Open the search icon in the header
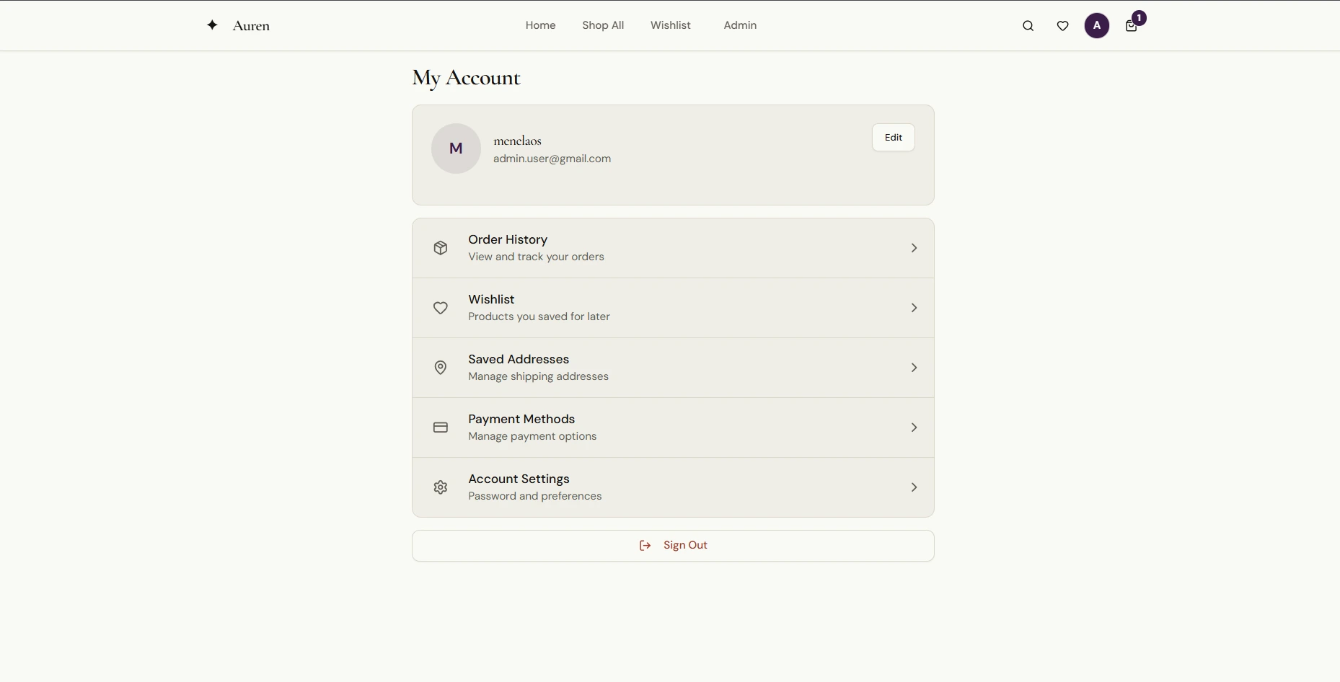 (1028, 25)
